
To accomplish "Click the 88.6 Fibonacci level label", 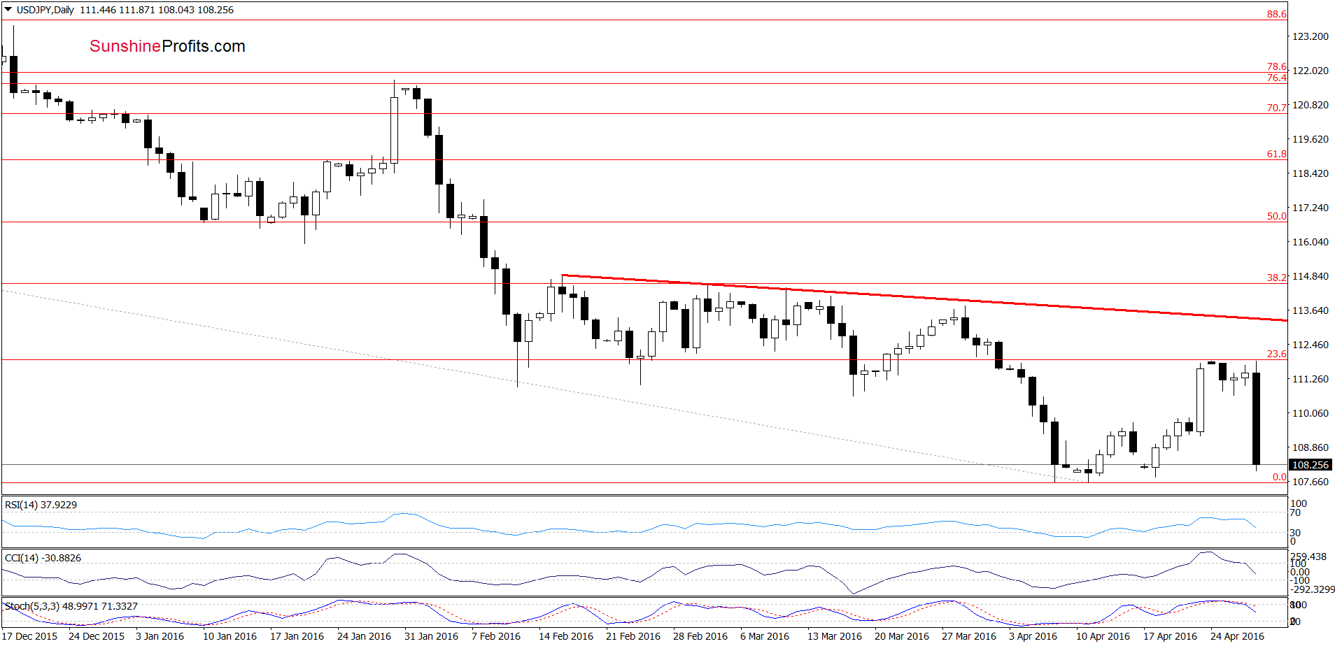I will [x=1277, y=14].
